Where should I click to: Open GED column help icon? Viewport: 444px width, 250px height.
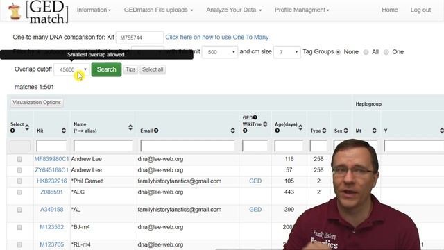coord(255,117)
